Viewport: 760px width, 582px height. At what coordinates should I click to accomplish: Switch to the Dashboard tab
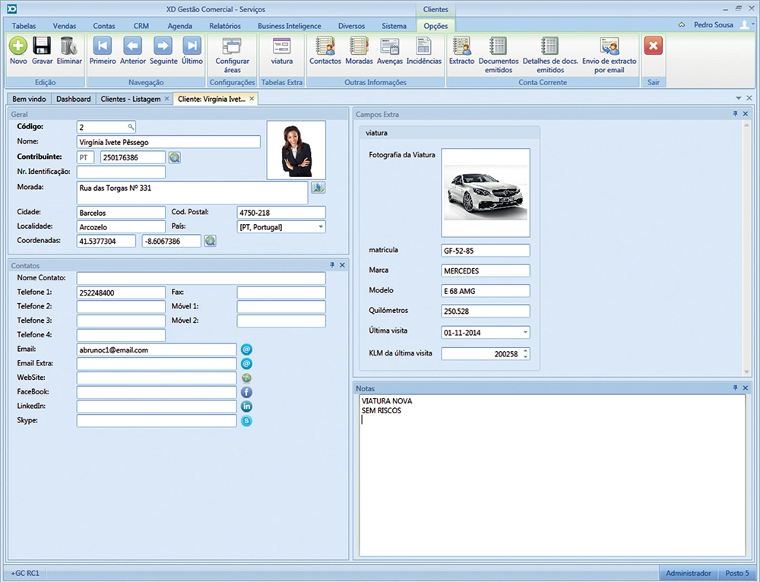pyautogui.click(x=74, y=99)
